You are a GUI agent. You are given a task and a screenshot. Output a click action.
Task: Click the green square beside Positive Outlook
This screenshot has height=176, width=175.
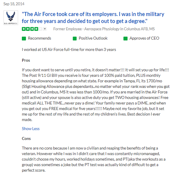pos(75,39)
